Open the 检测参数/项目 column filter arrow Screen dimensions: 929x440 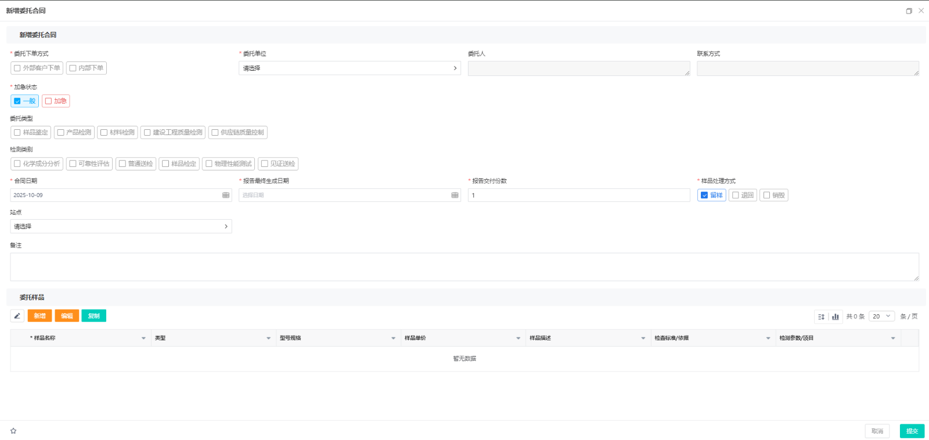click(x=893, y=338)
